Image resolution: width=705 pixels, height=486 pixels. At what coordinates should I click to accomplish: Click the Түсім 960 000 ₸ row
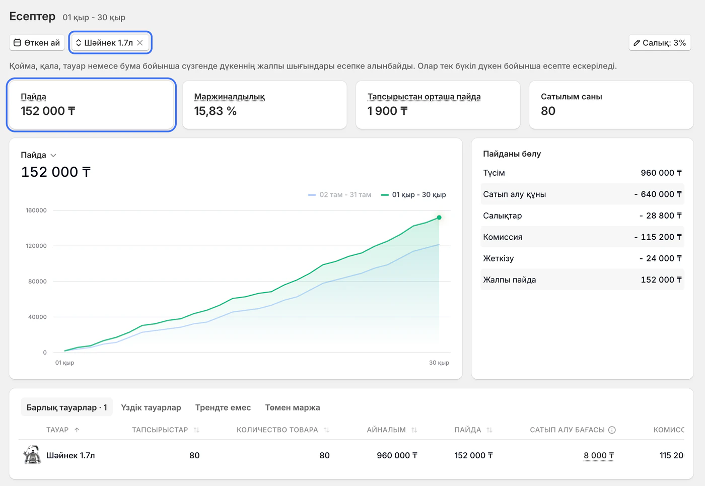coord(582,173)
